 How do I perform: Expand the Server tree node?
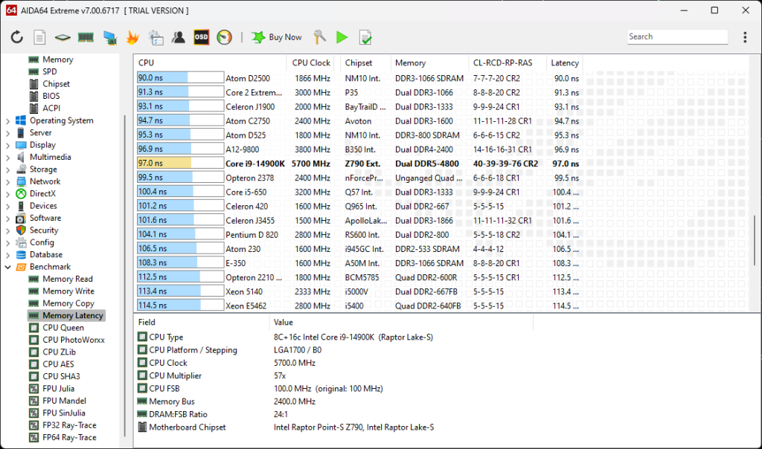(7, 133)
